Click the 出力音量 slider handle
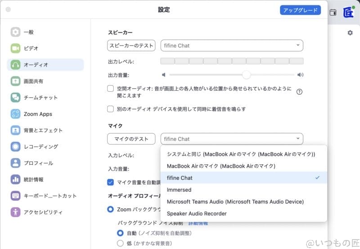 (246, 75)
